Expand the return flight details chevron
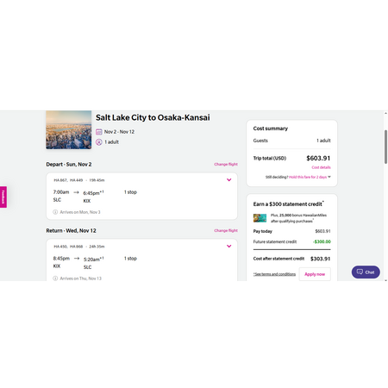The image size is (388, 388). (x=228, y=246)
